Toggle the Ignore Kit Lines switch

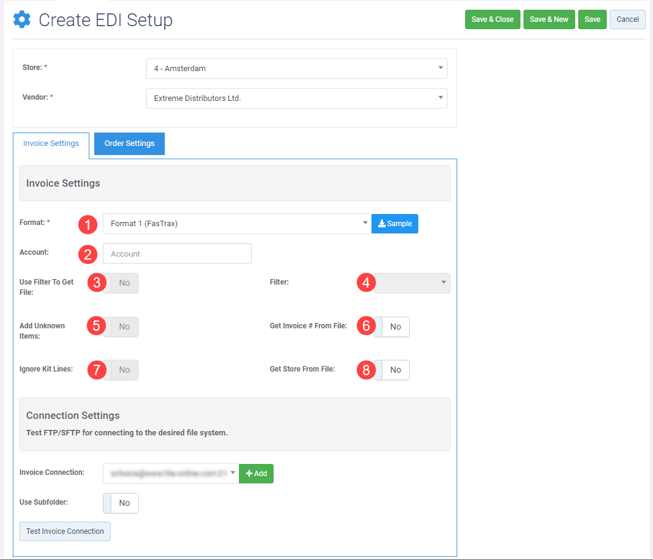(121, 370)
